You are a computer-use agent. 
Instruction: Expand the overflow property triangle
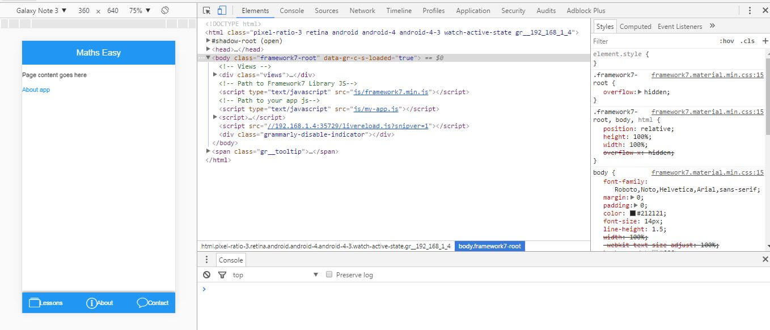pyautogui.click(x=640, y=92)
